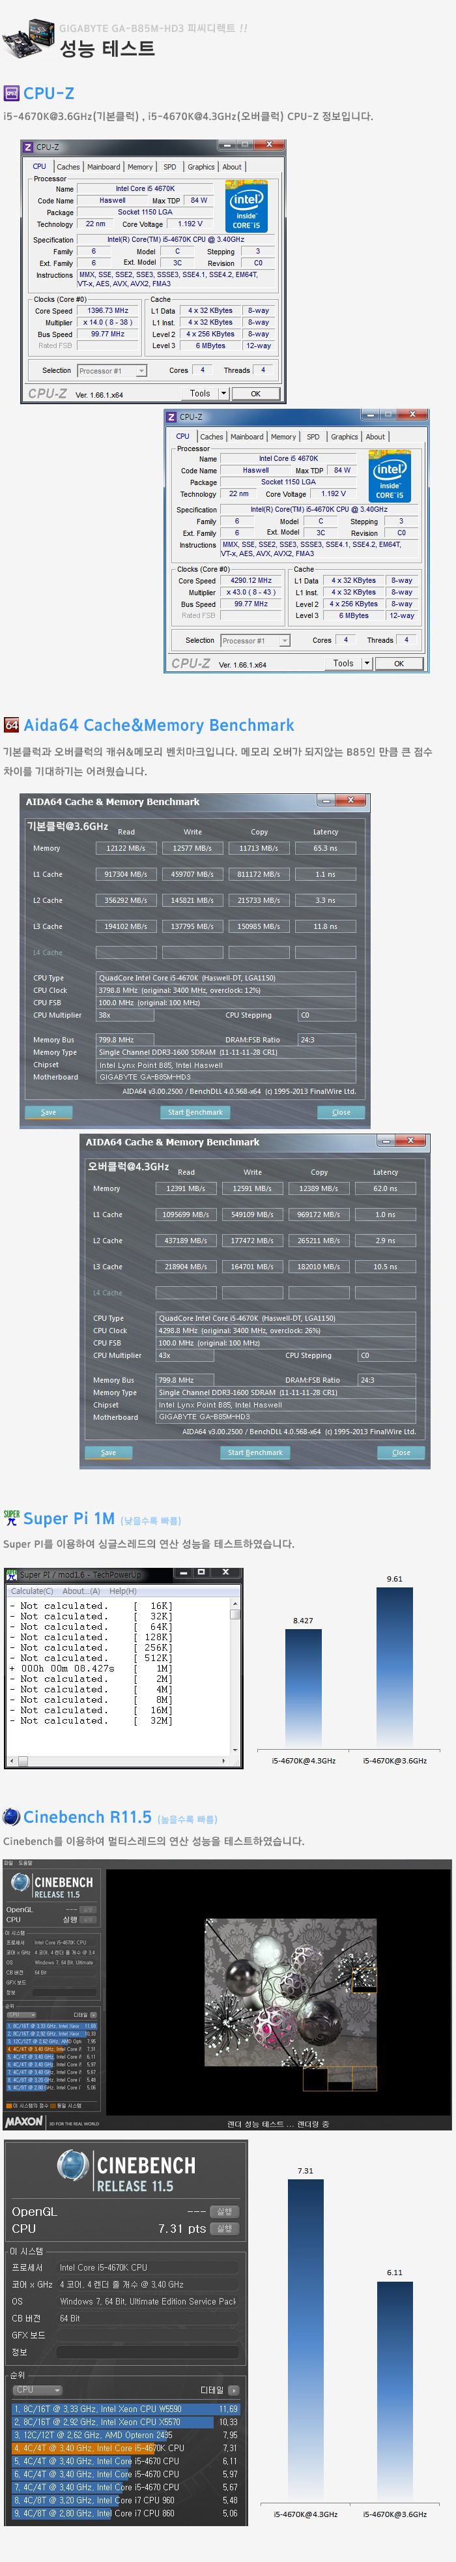Image resolution: width=456 pixels, height=2562 pixels.
Task: Select the Intel Core i7 CPU 860 ranking row
Action: point(125,2512)
